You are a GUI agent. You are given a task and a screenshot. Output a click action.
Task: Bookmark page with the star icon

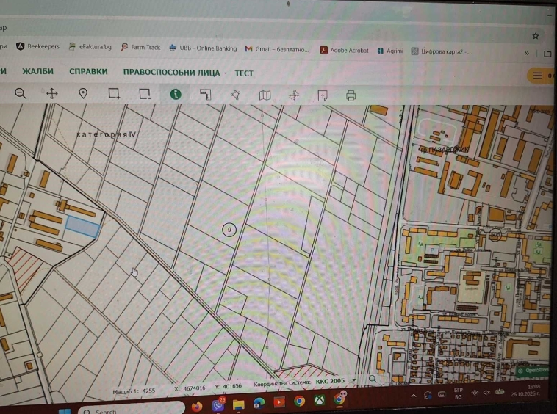(x=536, y=36)
